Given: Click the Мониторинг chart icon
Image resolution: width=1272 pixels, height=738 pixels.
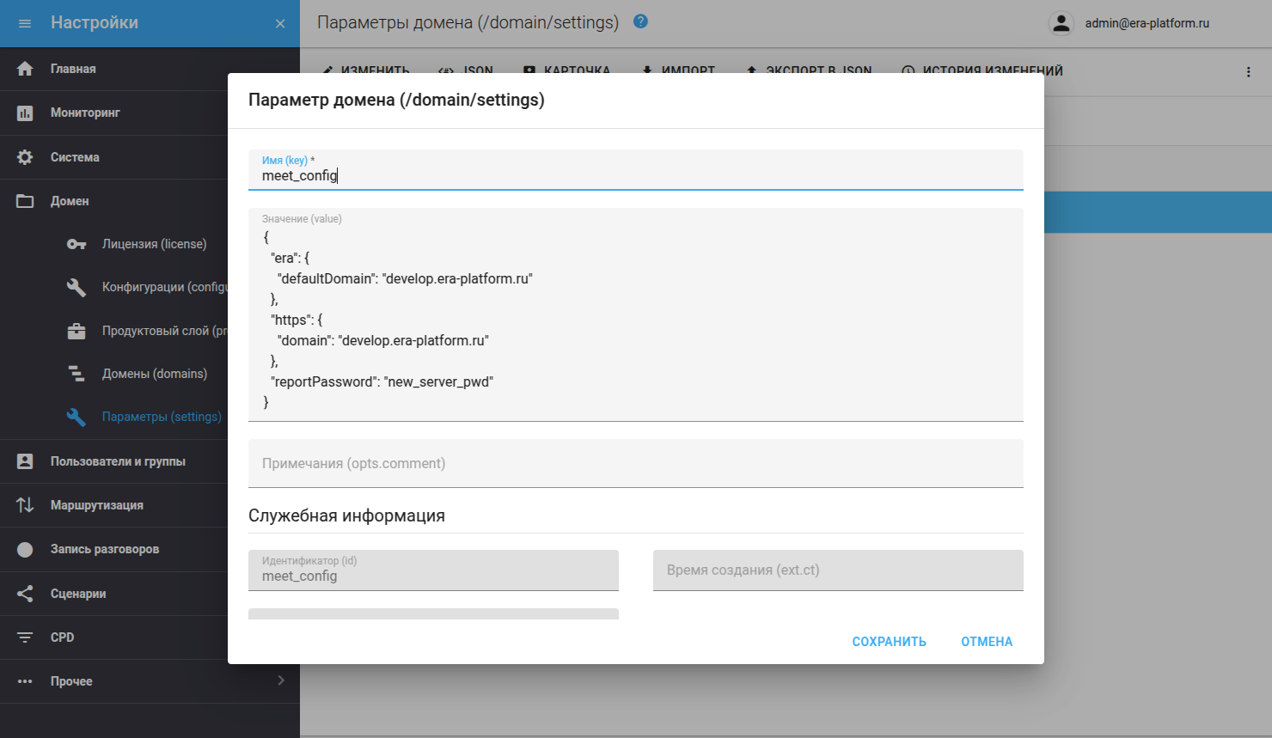Looking at the screenshot, I should click(25, 113).
